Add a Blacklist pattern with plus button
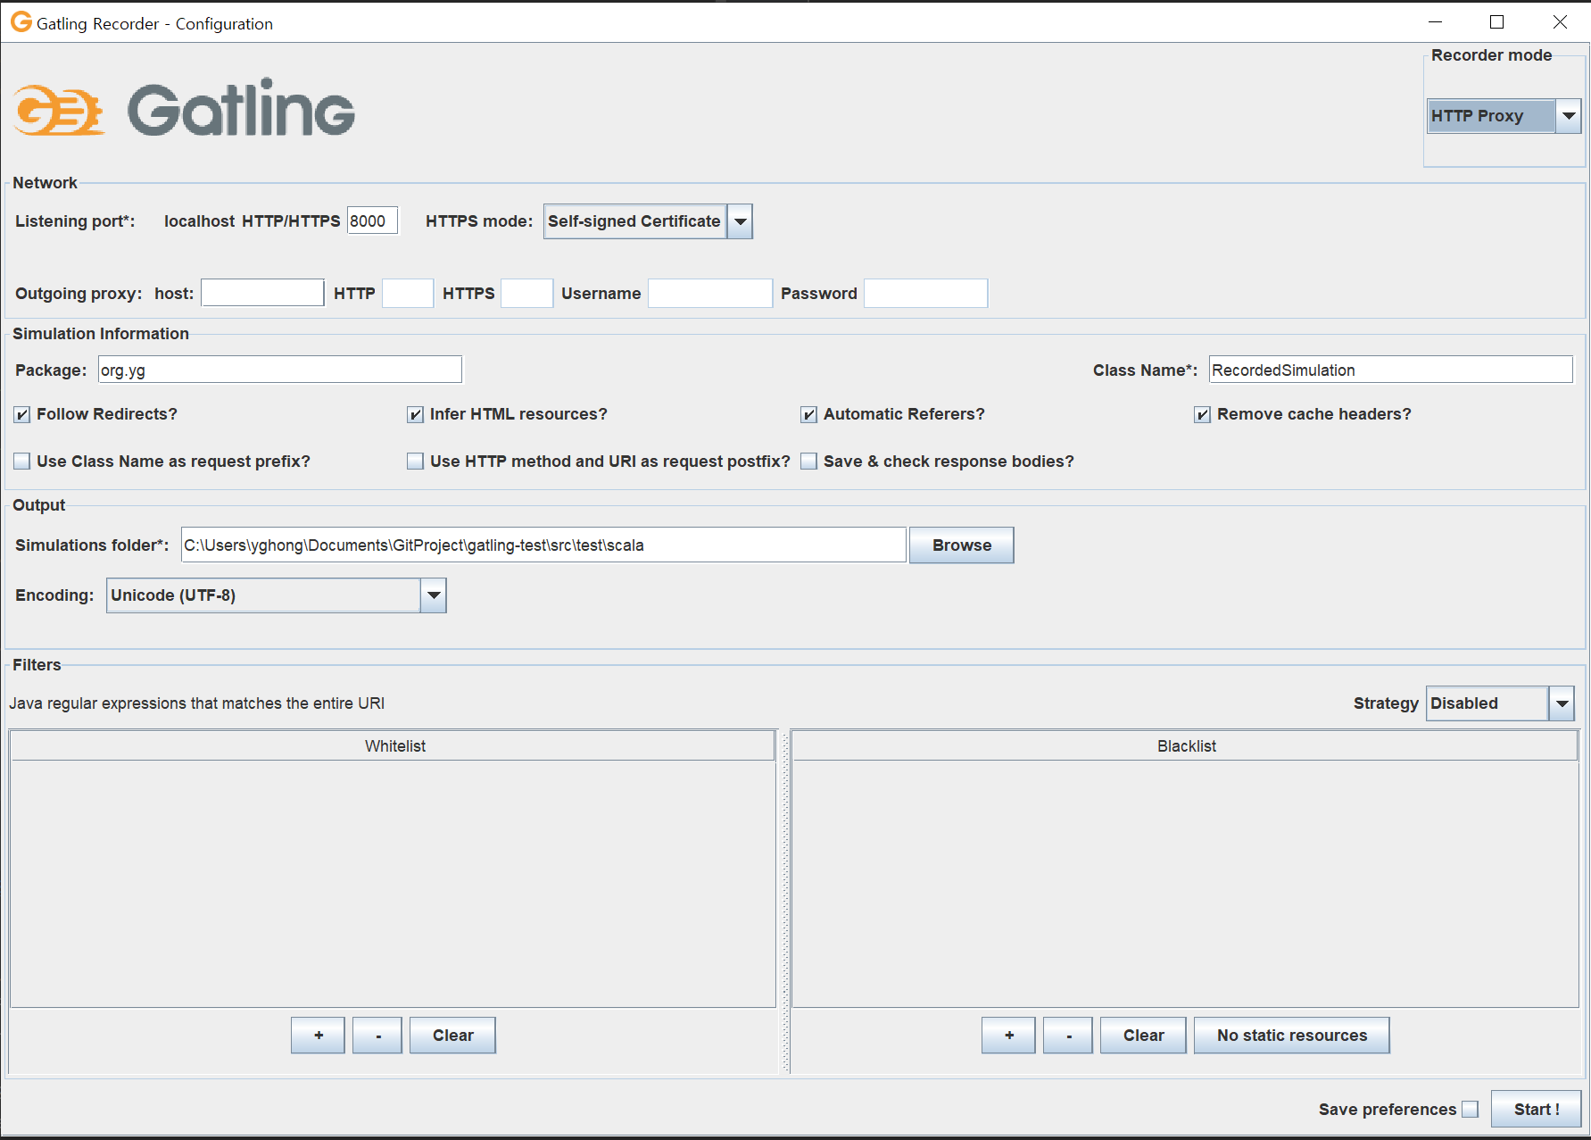 click(x=1009, y=1036)
